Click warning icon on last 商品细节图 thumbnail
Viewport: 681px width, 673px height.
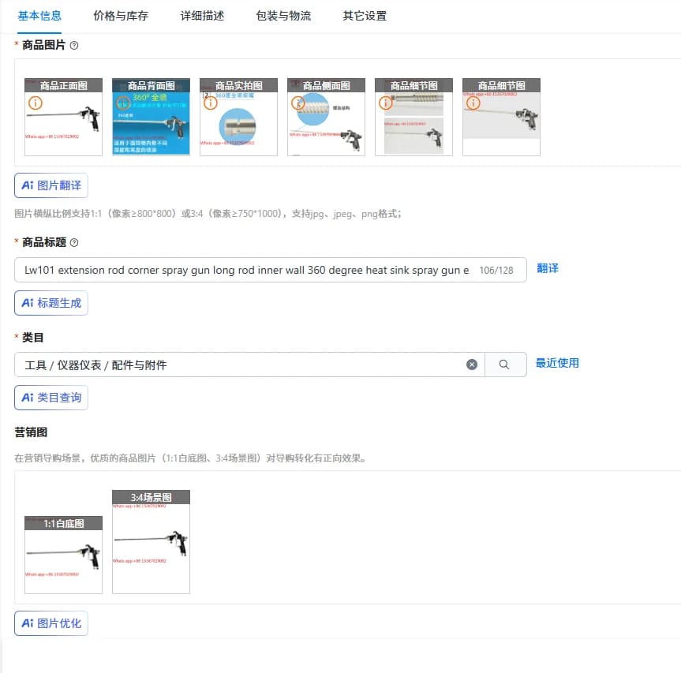[x=473, y=103]
